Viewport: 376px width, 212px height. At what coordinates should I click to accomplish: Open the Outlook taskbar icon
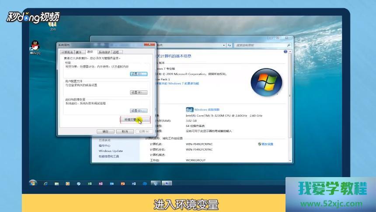point(111,183)
